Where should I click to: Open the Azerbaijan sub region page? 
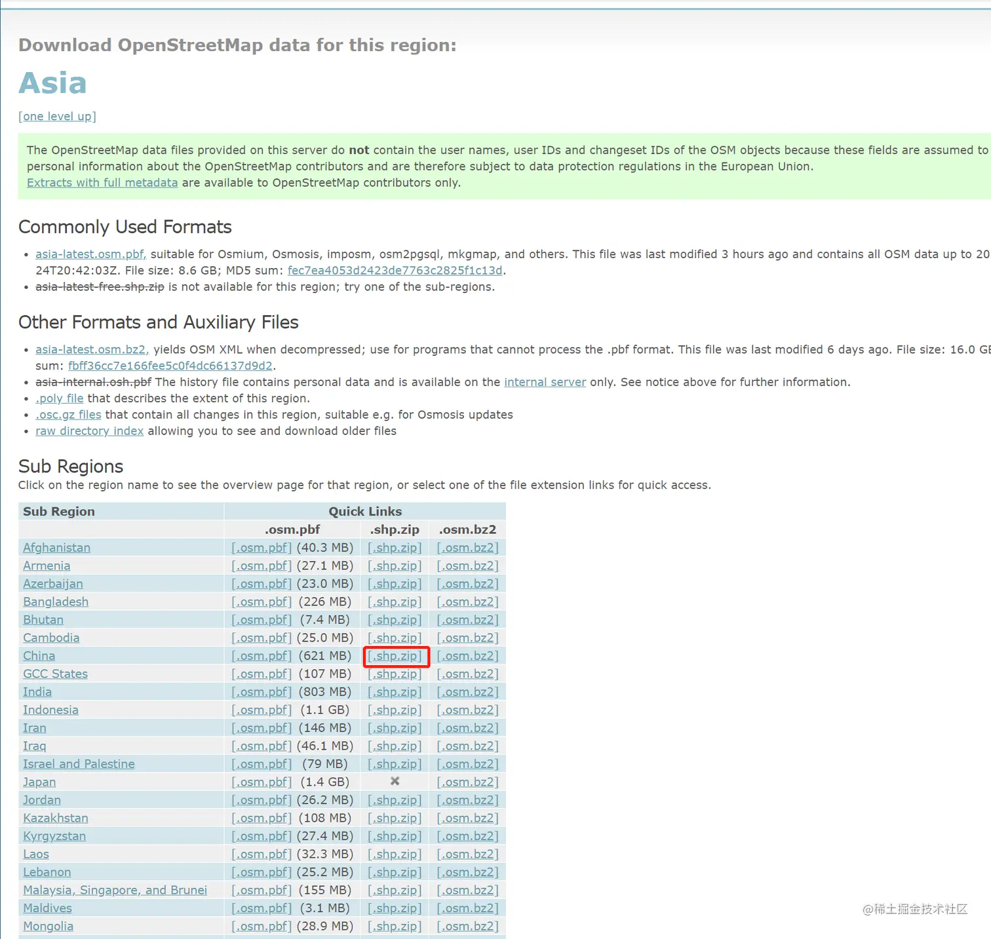(53, 584)
